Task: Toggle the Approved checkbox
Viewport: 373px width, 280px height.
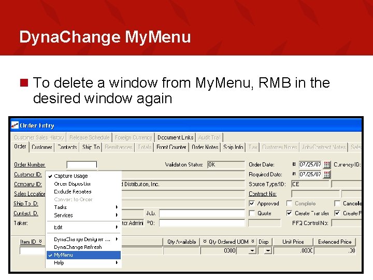Action: coord(252,203)
